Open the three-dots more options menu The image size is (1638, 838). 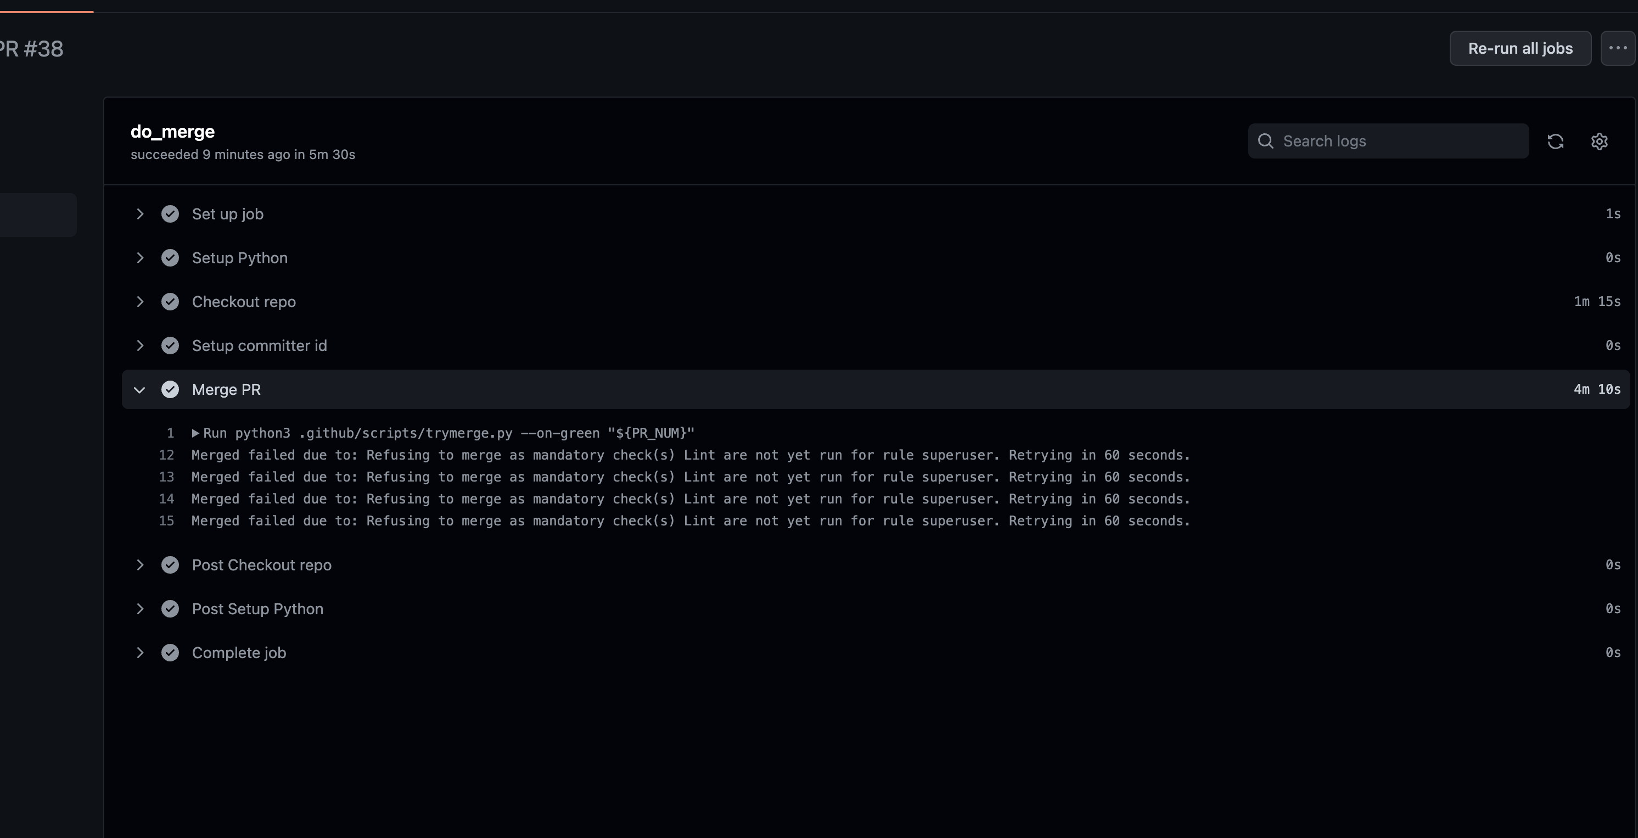[1617, 48]
